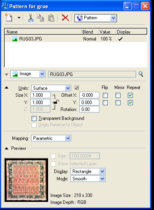Collapse the Preview section triangle
Screen dimensions: 154x210
click(7, 148)
